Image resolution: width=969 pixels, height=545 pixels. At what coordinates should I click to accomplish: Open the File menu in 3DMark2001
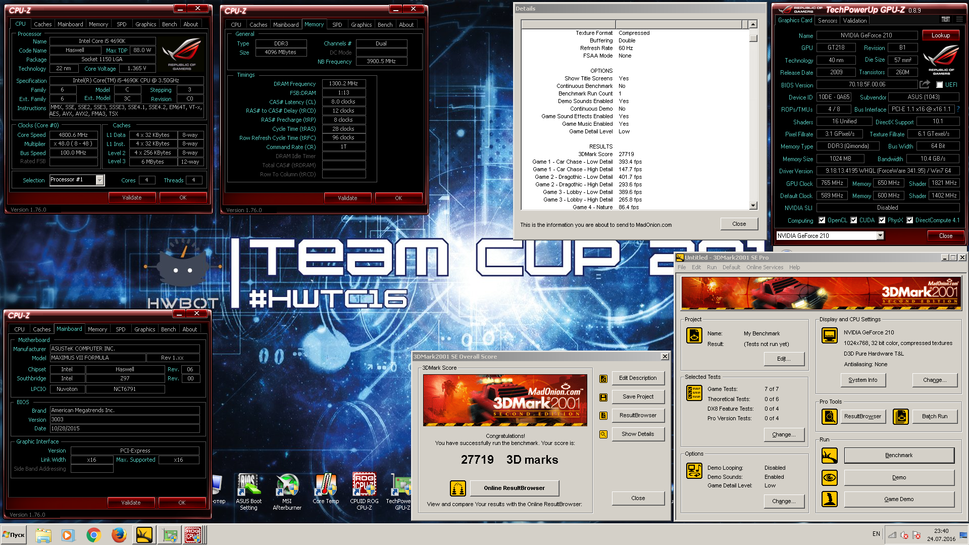click(682, 268)
